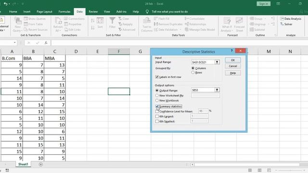308x173 pixels.
Task: Click Manage Data Model
Action: point(200,30)
